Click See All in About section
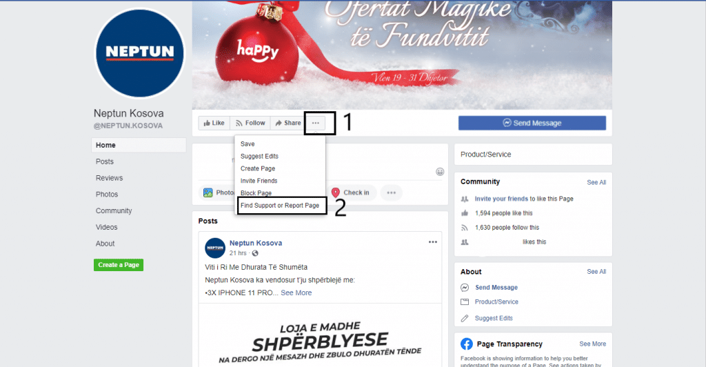 point(596,272)
